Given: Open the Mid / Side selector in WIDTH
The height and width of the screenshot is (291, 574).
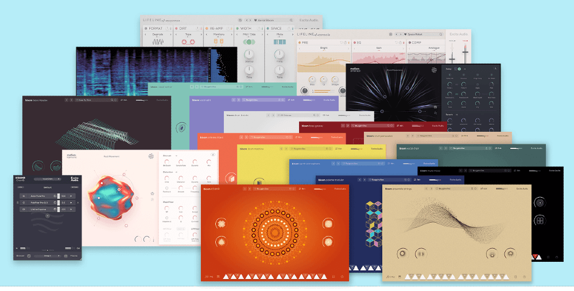Looking at the screenshot, I should [249, 34].
